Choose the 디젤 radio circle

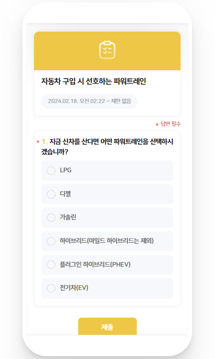click(x=51, y=194)
